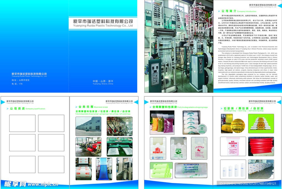Click the text 中国·山西·原平 on the cover
This screenshot has height=189, width=282.
click(x=103, y=81)
